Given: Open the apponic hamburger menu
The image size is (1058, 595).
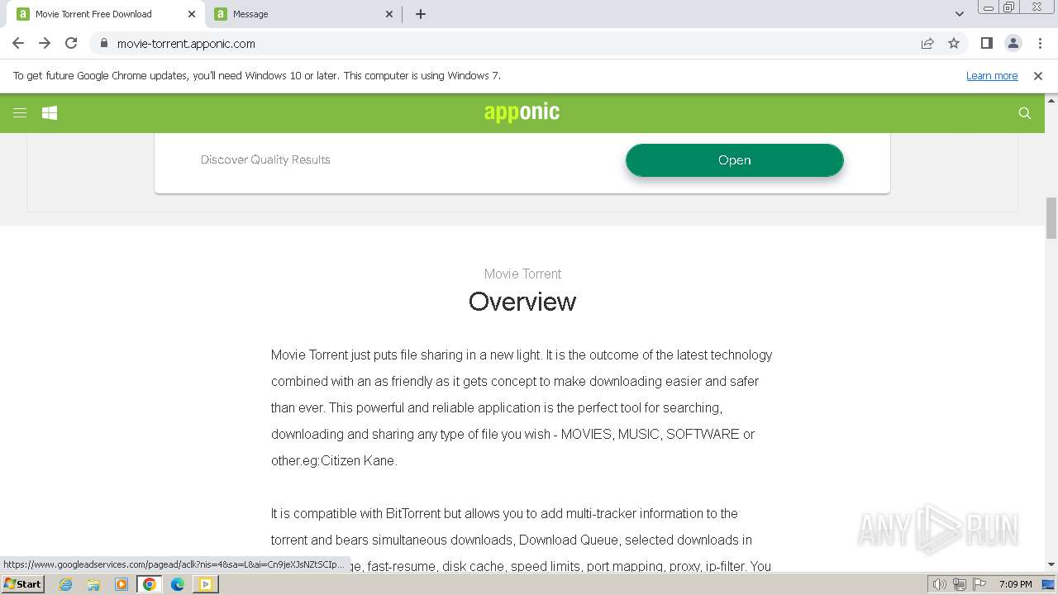Looking at the screenshot, I should pyautogui.click(x=20, y=113).
